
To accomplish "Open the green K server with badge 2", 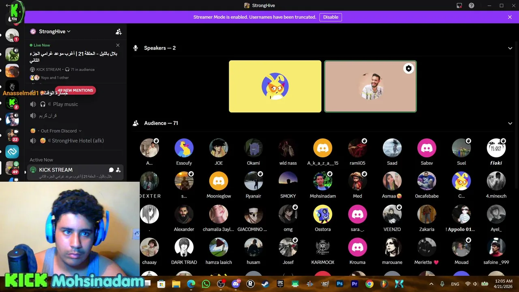I will 12,103.
